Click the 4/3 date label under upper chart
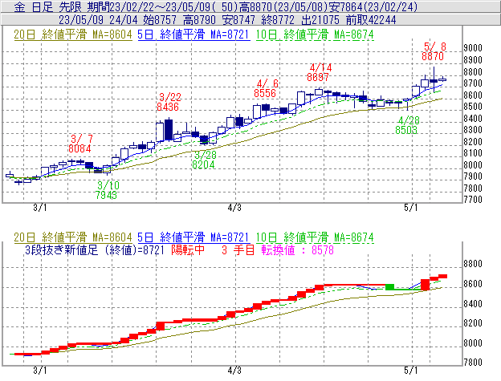Viewport: 501px width, 381px height. tap(234, 208)
